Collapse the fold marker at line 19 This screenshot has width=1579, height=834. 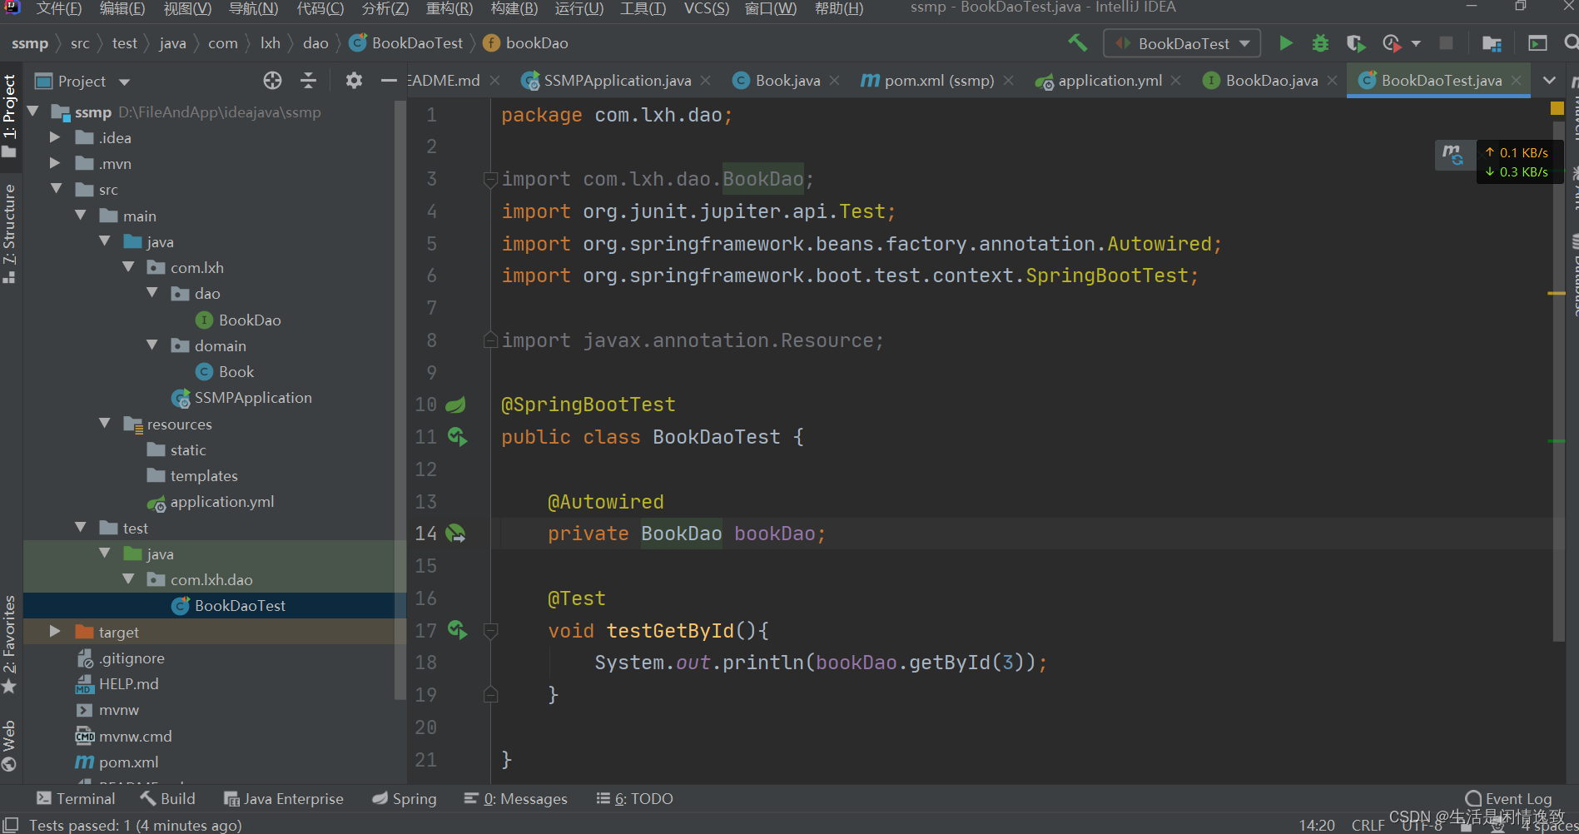click(x=489, y=694)
